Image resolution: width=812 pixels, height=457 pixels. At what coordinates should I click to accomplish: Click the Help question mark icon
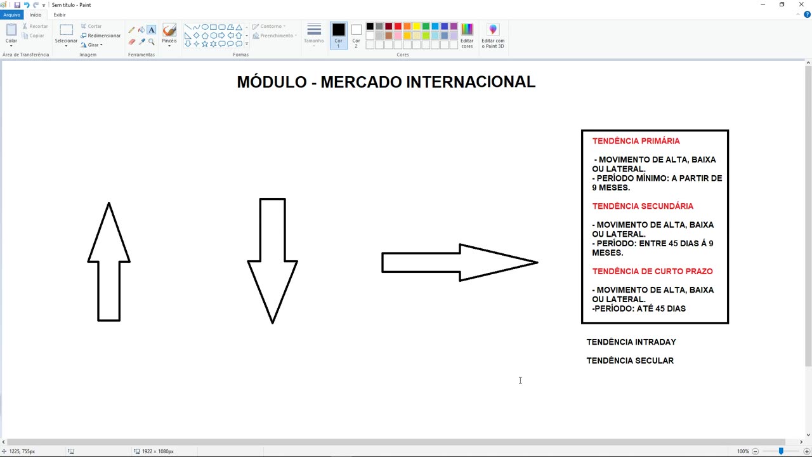tap(807, 15)
